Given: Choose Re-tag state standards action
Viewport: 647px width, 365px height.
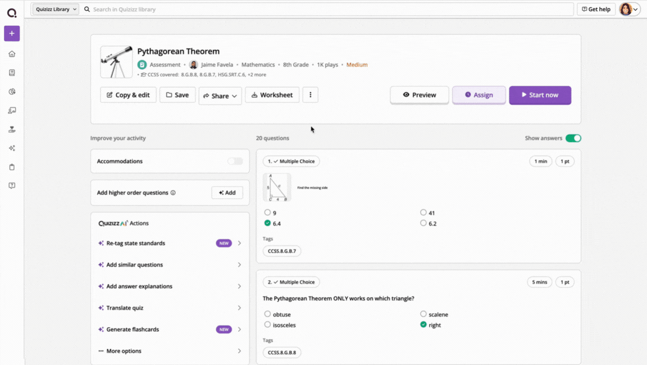Looking at the screenshot, I should point(170,243).
